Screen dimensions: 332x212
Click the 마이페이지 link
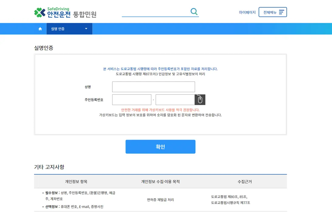pyautogui.click(x=247, y=12)
